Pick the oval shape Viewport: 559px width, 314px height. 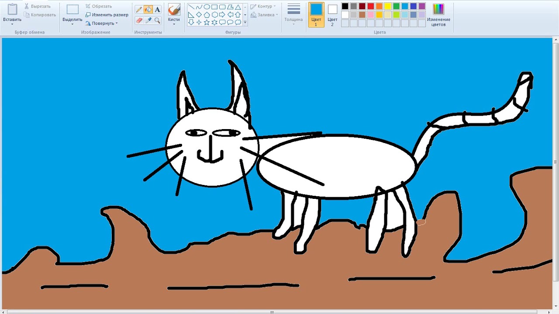tap(207, 7)
